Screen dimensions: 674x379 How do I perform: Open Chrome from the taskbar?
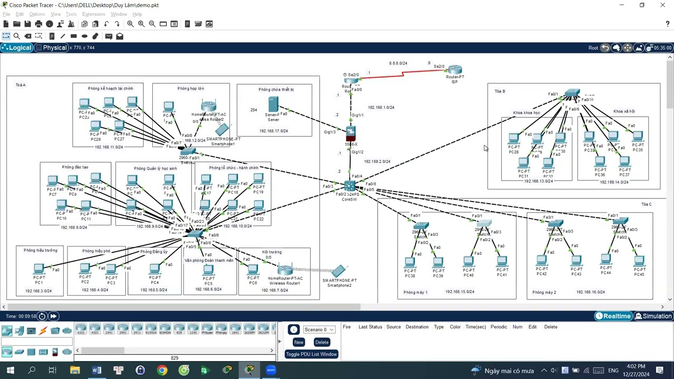pyautogui.click(x=162, y=371)
